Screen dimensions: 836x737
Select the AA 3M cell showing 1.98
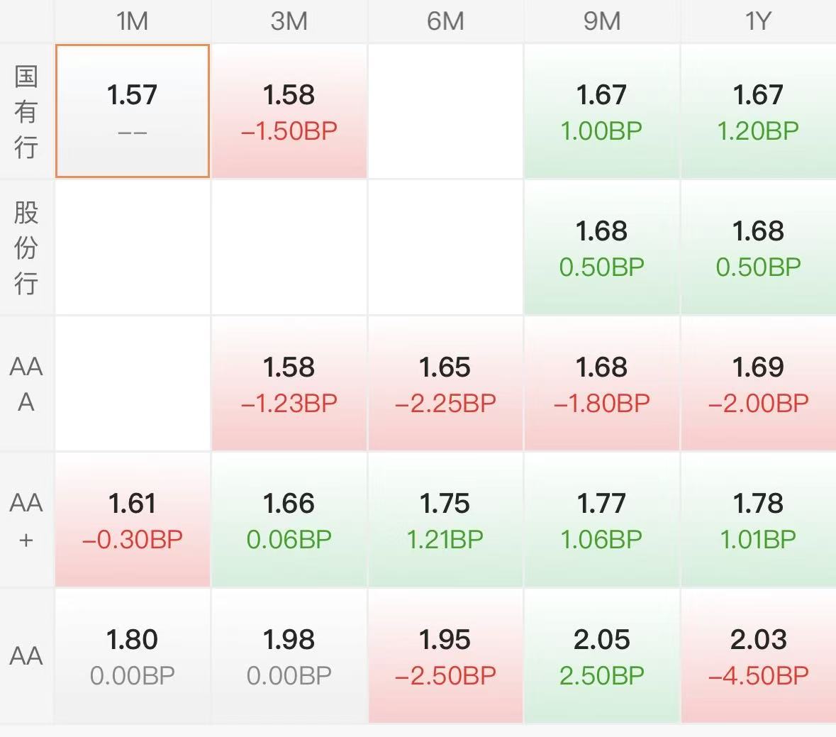(x=289, y=656)
